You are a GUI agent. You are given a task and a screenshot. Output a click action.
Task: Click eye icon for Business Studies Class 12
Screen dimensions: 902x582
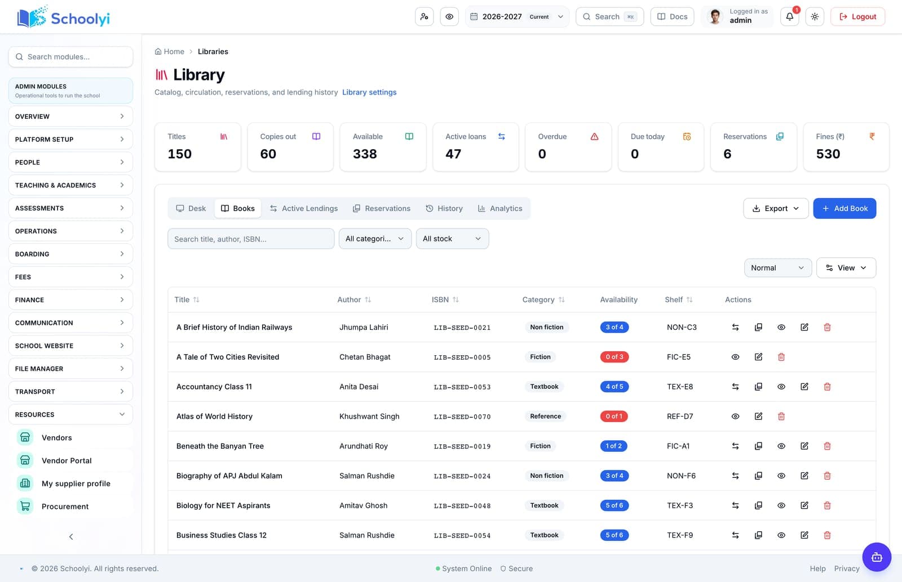pos(781,535)
